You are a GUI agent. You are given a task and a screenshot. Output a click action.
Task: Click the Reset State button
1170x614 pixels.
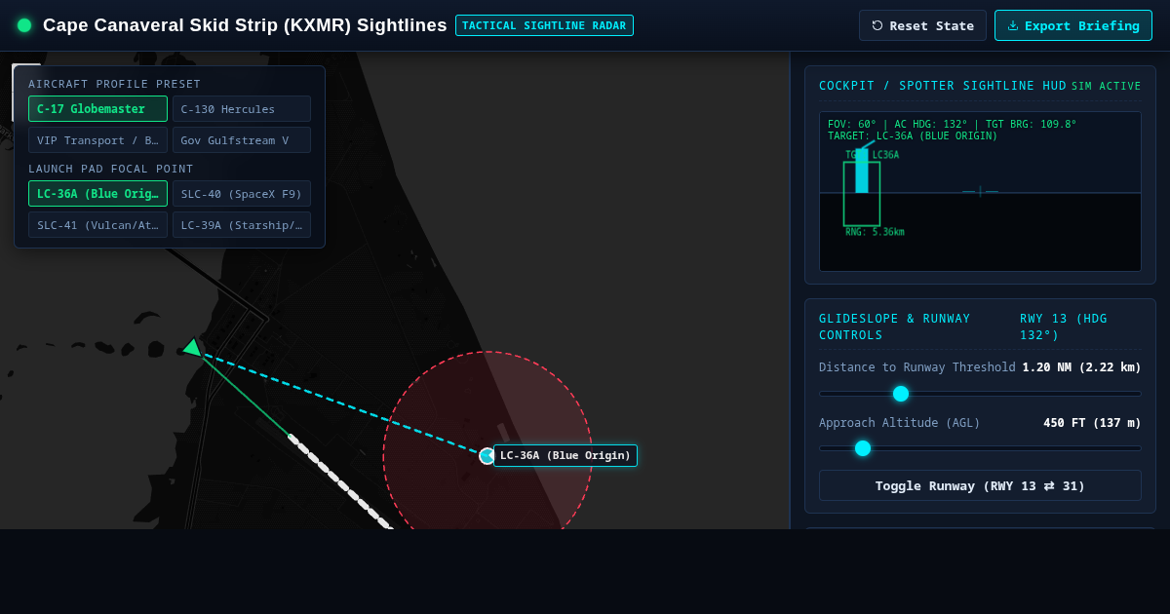click(922, 25)
